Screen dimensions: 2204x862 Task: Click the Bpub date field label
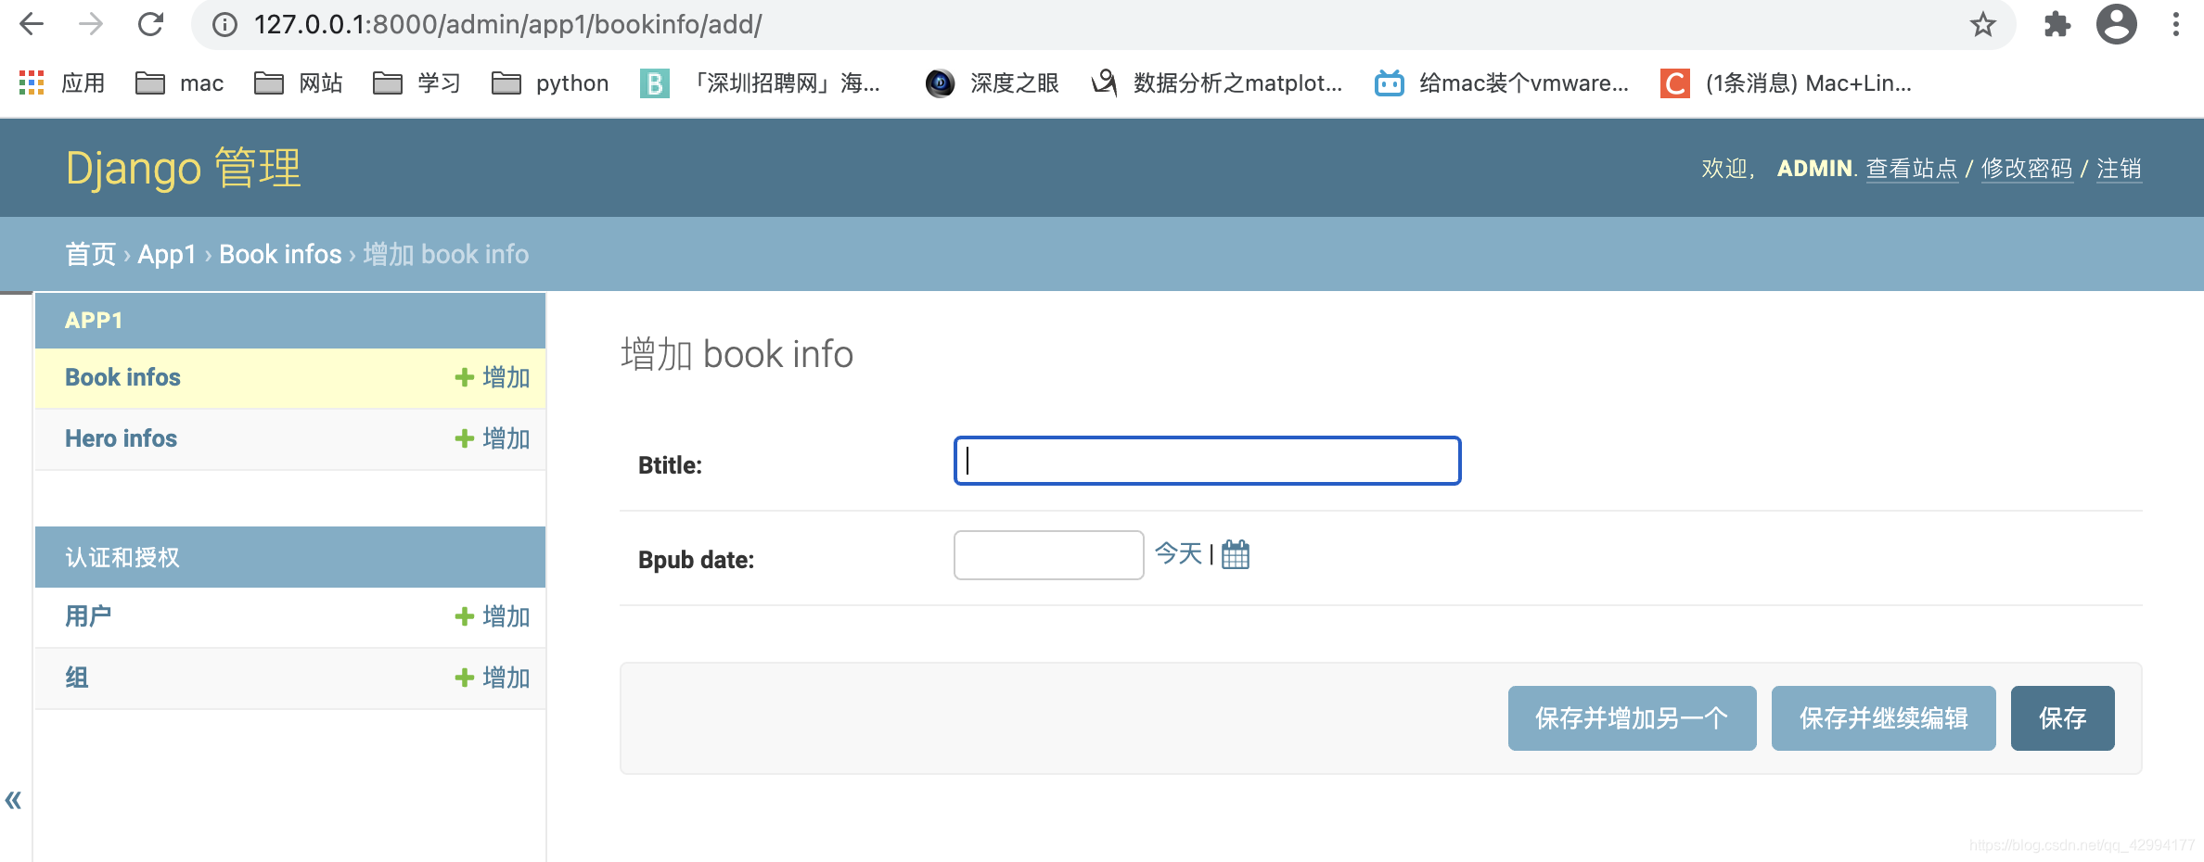tap(696, 560)
